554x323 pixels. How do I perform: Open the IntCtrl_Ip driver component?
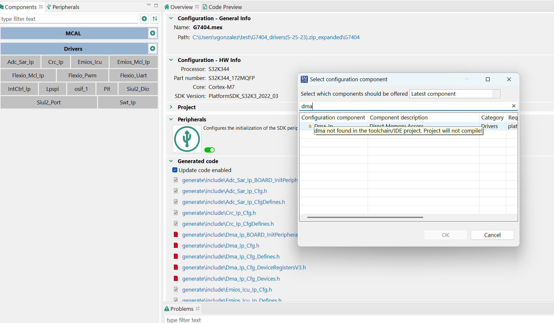pyautogui.click(x=19, y=89)
